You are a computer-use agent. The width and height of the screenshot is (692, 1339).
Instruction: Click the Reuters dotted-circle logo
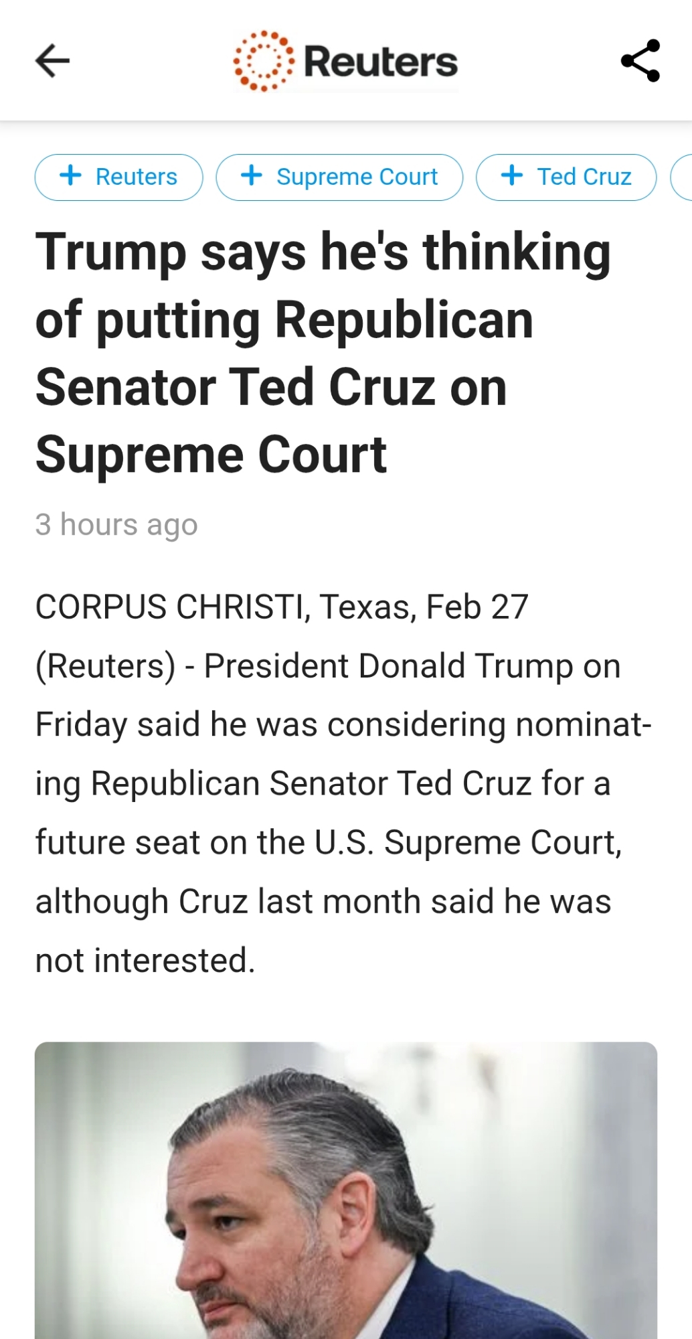[264, 61]
